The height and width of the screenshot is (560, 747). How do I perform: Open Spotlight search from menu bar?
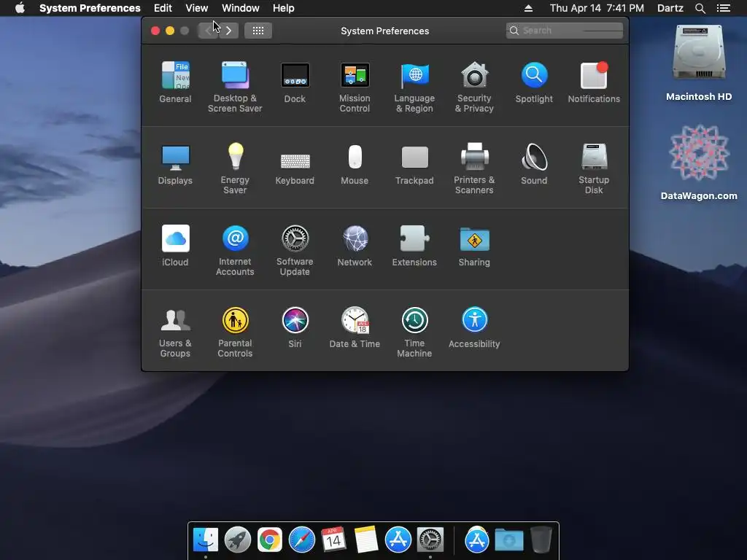pos(700,8)
